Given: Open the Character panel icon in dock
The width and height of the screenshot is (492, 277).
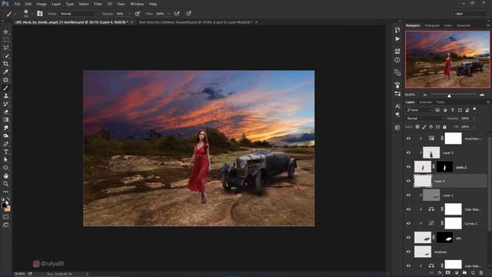Looking at the screenshot, I should point(397,106).
